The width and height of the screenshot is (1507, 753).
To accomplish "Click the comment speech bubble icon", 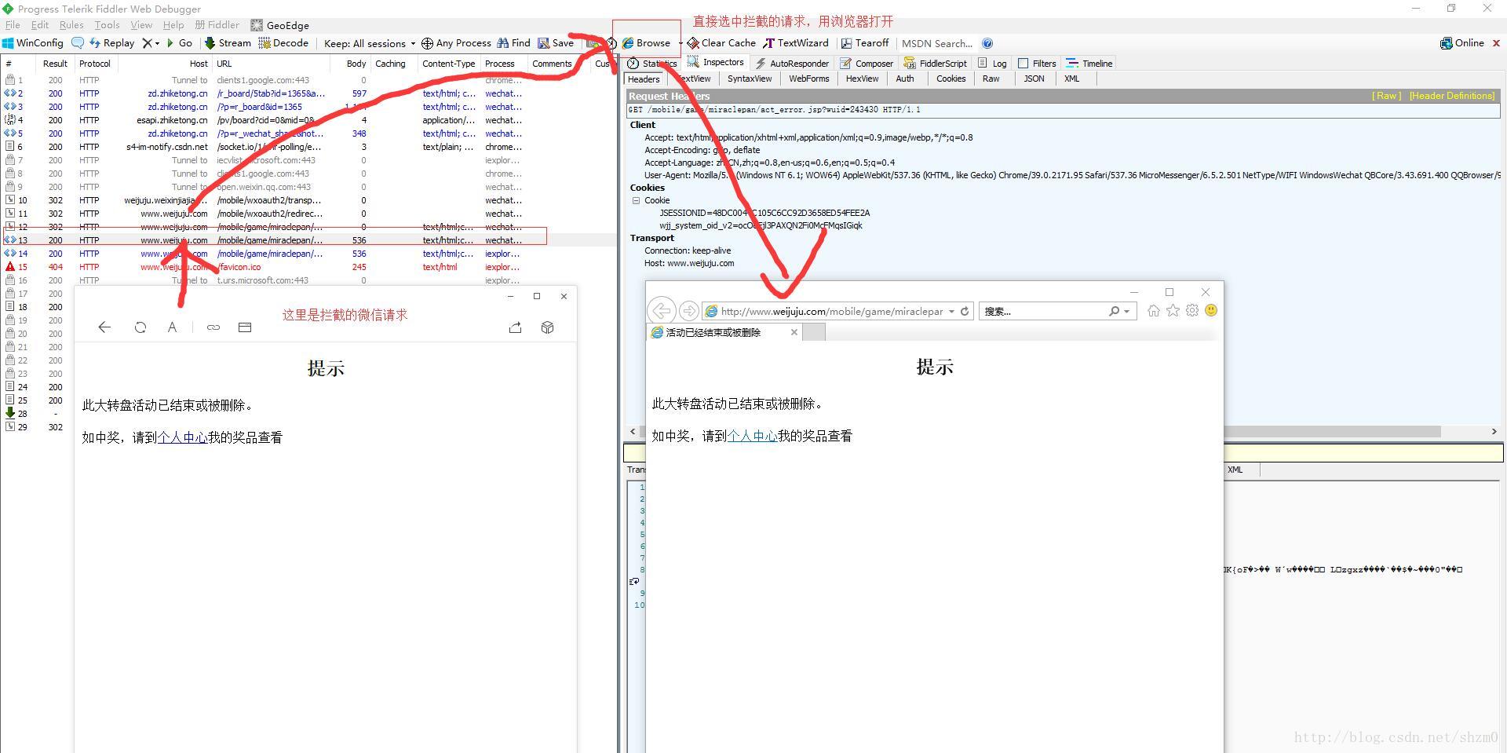I will (77, 43).
